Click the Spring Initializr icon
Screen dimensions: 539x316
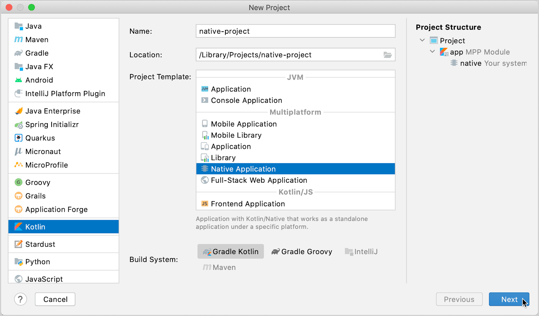19,125
